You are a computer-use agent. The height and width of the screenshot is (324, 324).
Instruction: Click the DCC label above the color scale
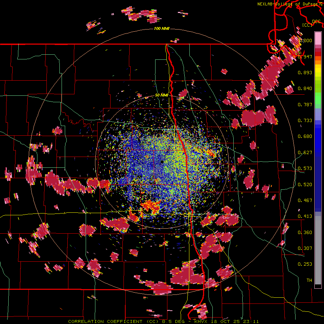point(316,21)
